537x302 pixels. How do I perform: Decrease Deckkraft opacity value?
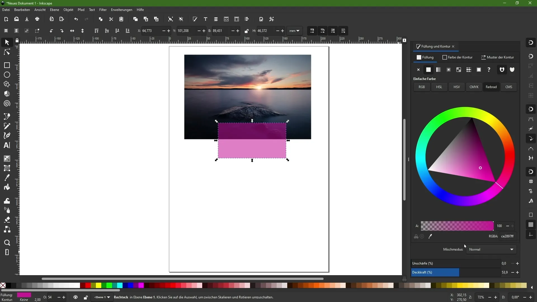click(512, 272)
